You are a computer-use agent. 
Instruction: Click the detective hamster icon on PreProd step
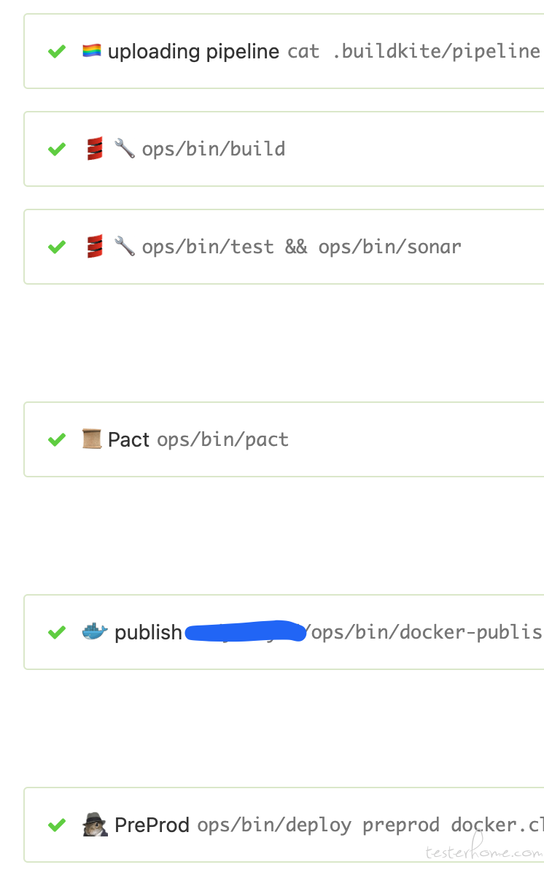[x=95, y=824]
